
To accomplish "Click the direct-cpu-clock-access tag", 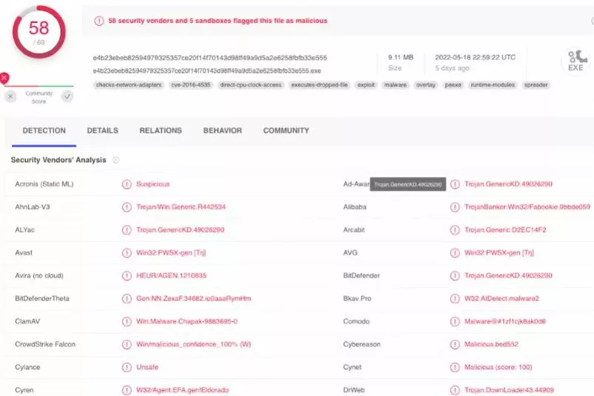I will [251, 85].
